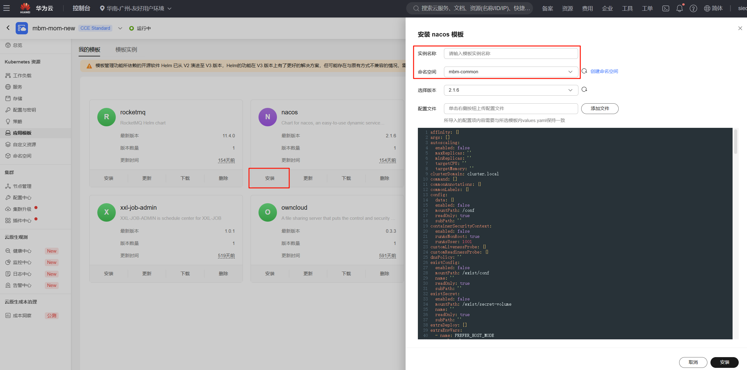Screen dimensions: 747x370
Task: Install the rocketmq template
Action: click(x=109, y=178)
